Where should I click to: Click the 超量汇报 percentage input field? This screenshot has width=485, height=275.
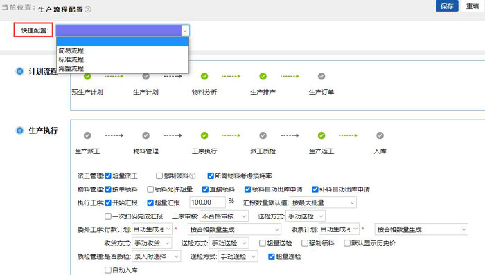207,202
